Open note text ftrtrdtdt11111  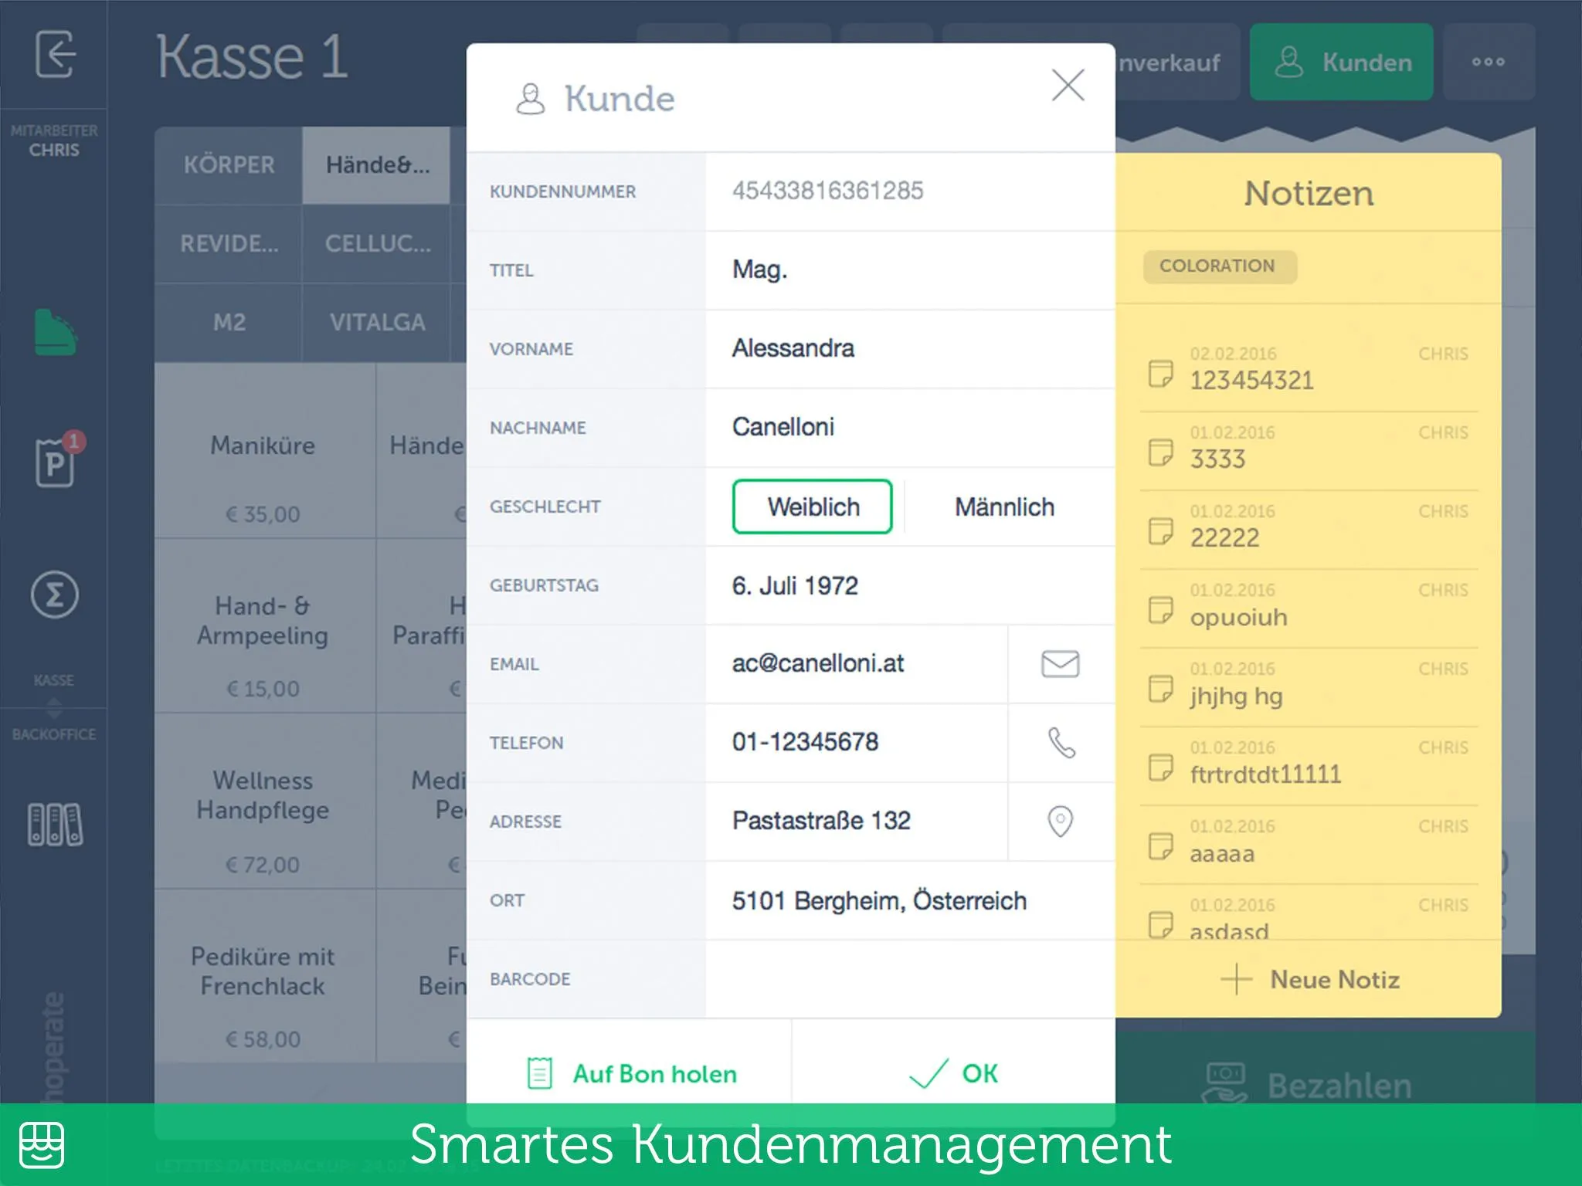1265,774
